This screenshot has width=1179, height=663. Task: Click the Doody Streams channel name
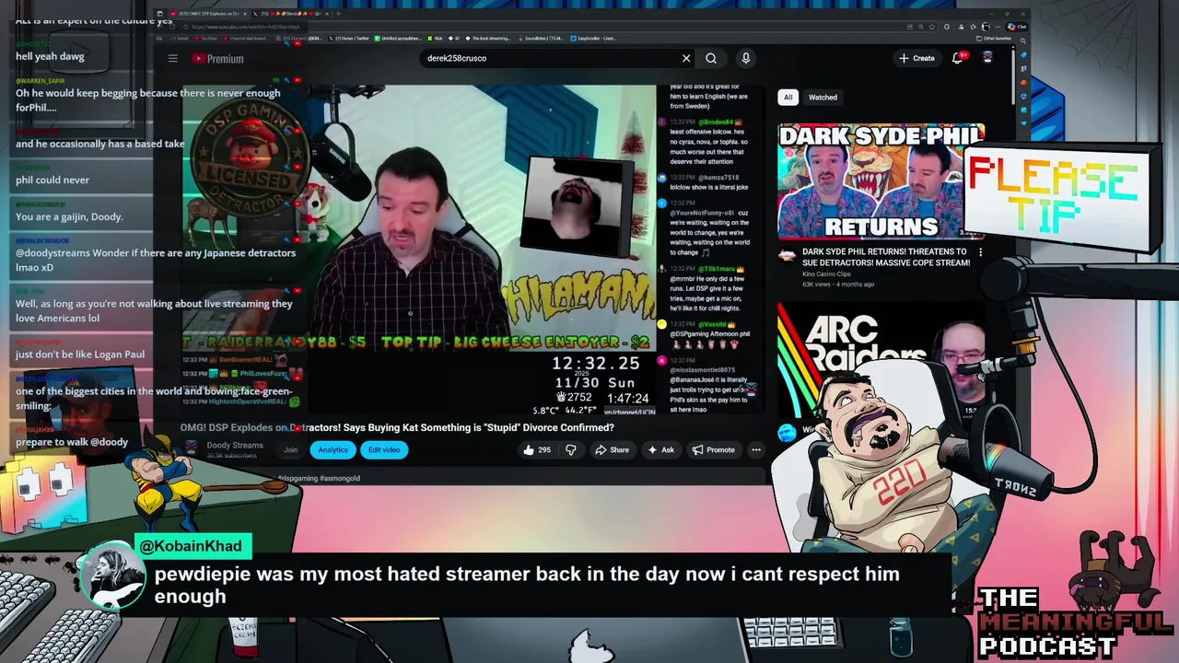(235, 445)
